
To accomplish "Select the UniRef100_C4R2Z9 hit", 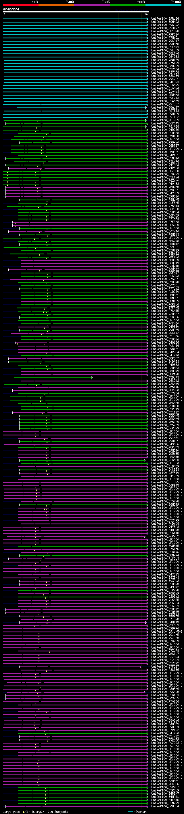I will point(165,130).
